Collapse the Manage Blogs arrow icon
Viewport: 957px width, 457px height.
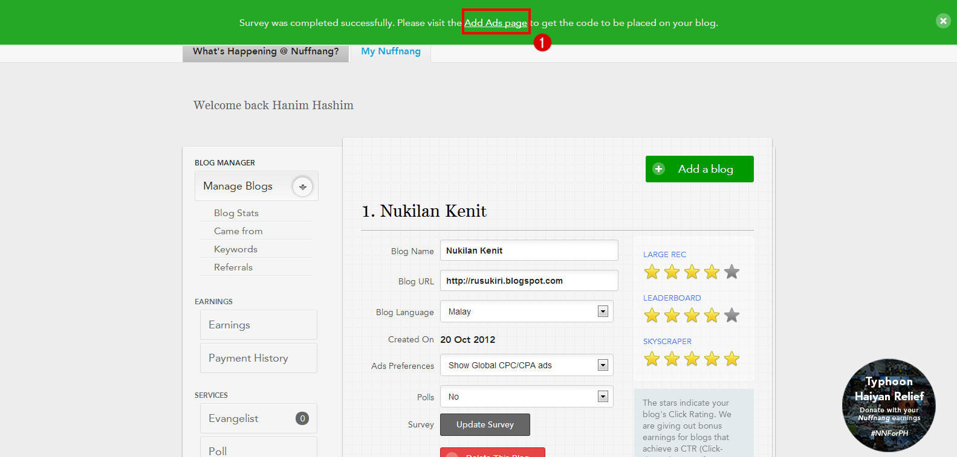point(302,187)
